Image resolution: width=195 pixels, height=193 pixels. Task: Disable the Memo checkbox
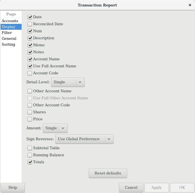point(30,45)
